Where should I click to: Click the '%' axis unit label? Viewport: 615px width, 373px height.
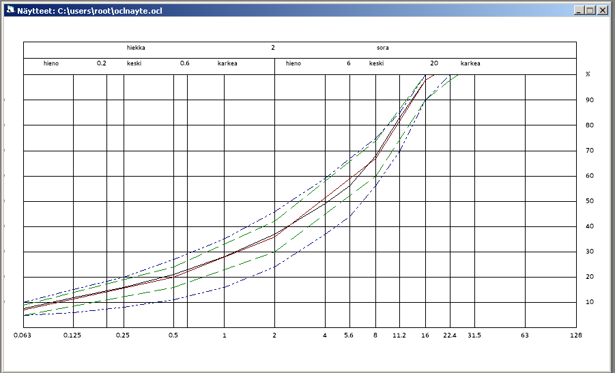[x=588, y=74]
